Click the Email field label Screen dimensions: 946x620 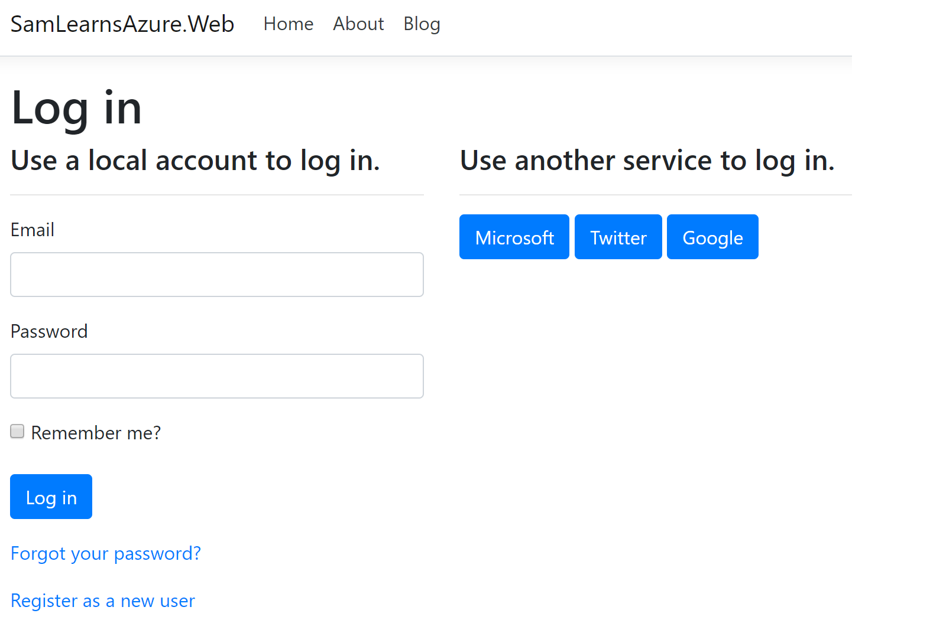pos(33,230)
